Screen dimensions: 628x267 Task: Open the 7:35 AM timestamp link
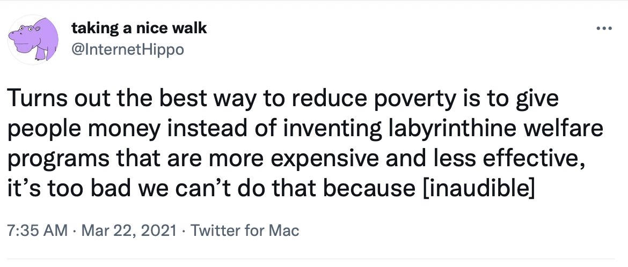[36, 232]
